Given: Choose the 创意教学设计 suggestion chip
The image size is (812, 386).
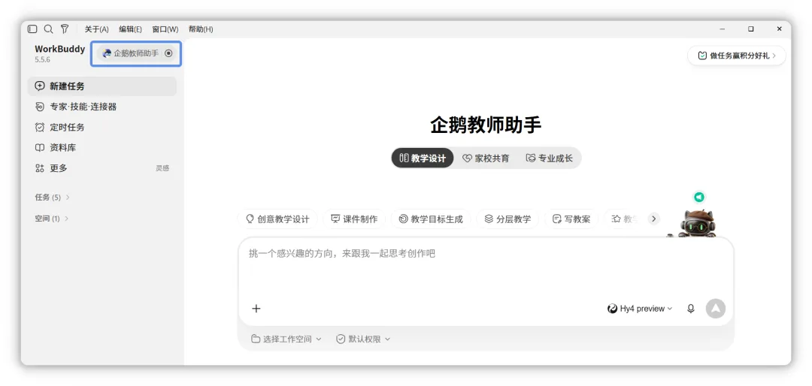Looking at the screenshot, I should (x=277, y=219).
